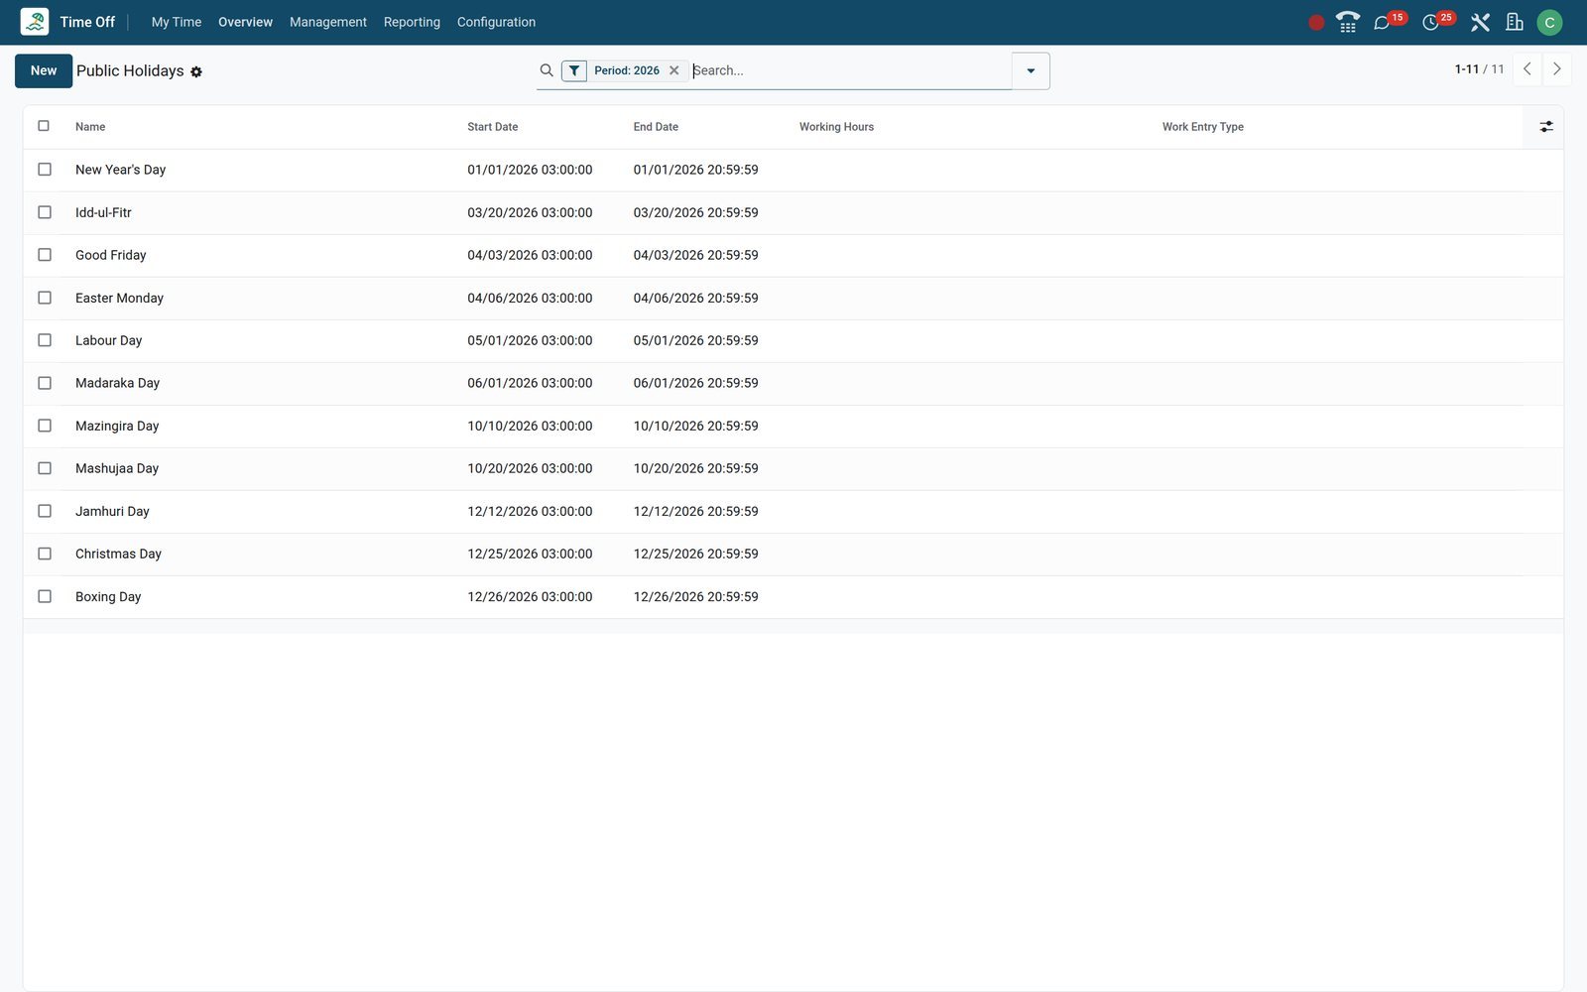
Task: Sort by Work Entry Type column header
Action: coord(1203,127)
